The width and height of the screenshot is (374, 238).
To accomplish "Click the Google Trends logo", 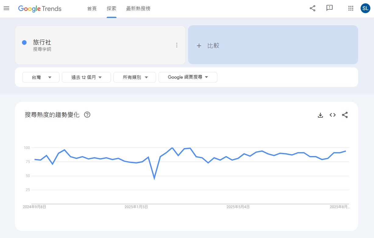I will pyautogui.click(x=40, y=9).
